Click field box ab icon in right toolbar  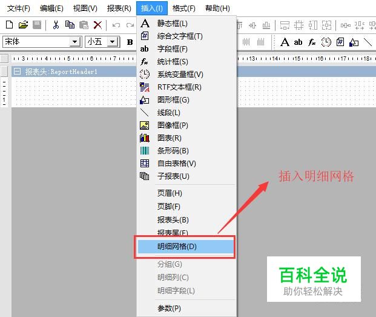[298, 42]
